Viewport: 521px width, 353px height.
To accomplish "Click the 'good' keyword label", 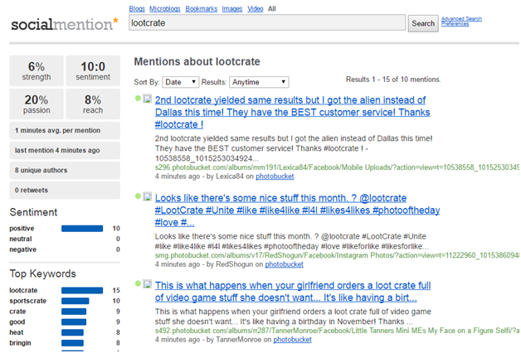I will (17, 322).
